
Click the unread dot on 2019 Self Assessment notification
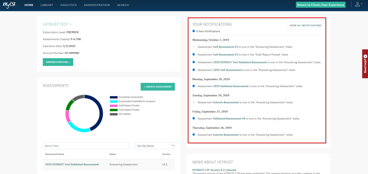pyautogui.click(x=194, y=70)
